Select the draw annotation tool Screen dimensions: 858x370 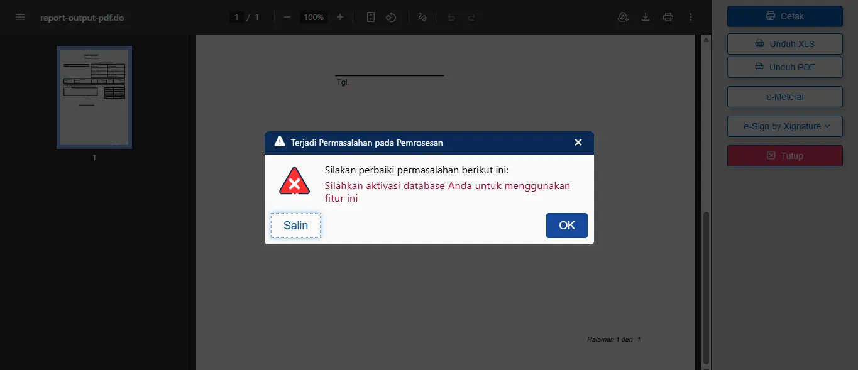click(424, 17)
